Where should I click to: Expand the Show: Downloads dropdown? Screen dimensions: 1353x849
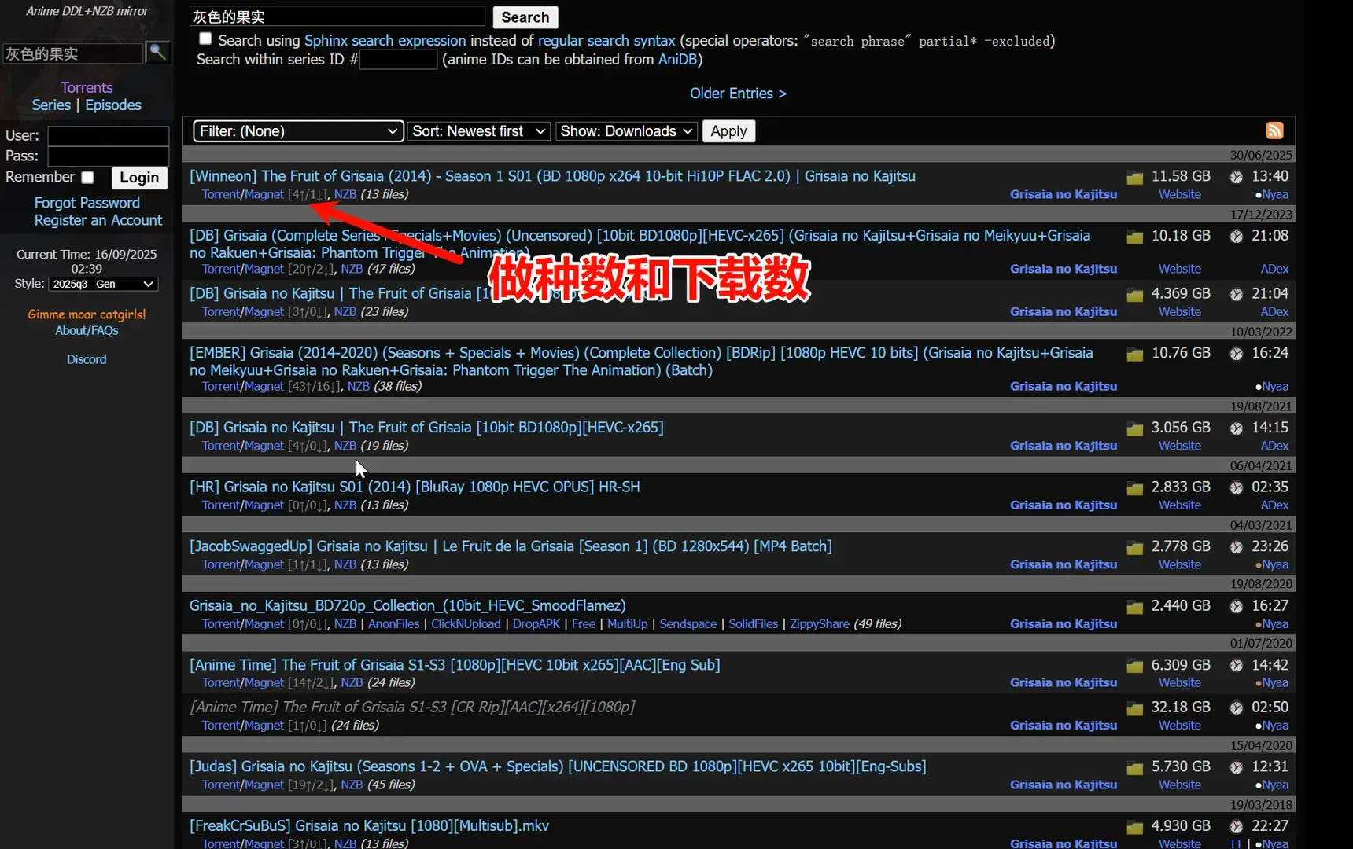coord(626,131)
